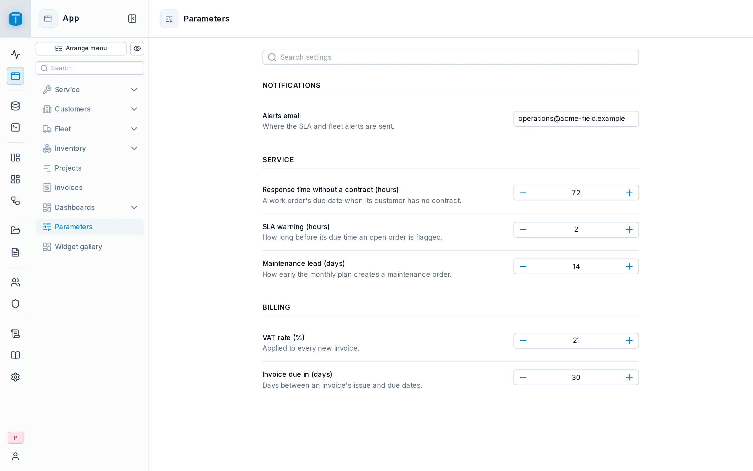Image resolution: width=753 pixels, height=471 pixels.
Task: Select the Parameters menu item
Action: [x=90, y=227]
